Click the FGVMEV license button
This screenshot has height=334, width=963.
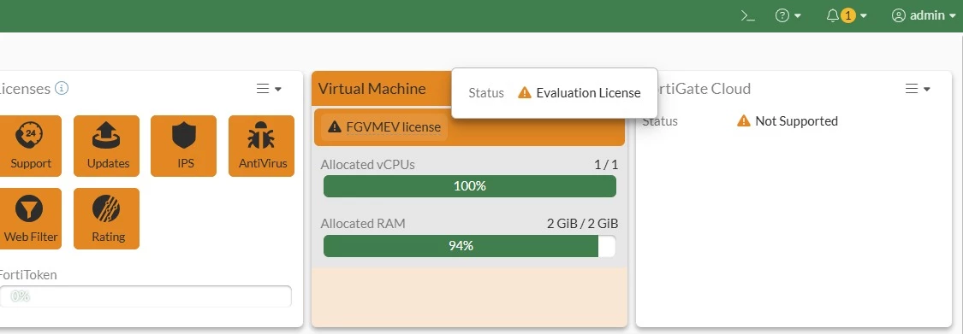click(384, 127)
